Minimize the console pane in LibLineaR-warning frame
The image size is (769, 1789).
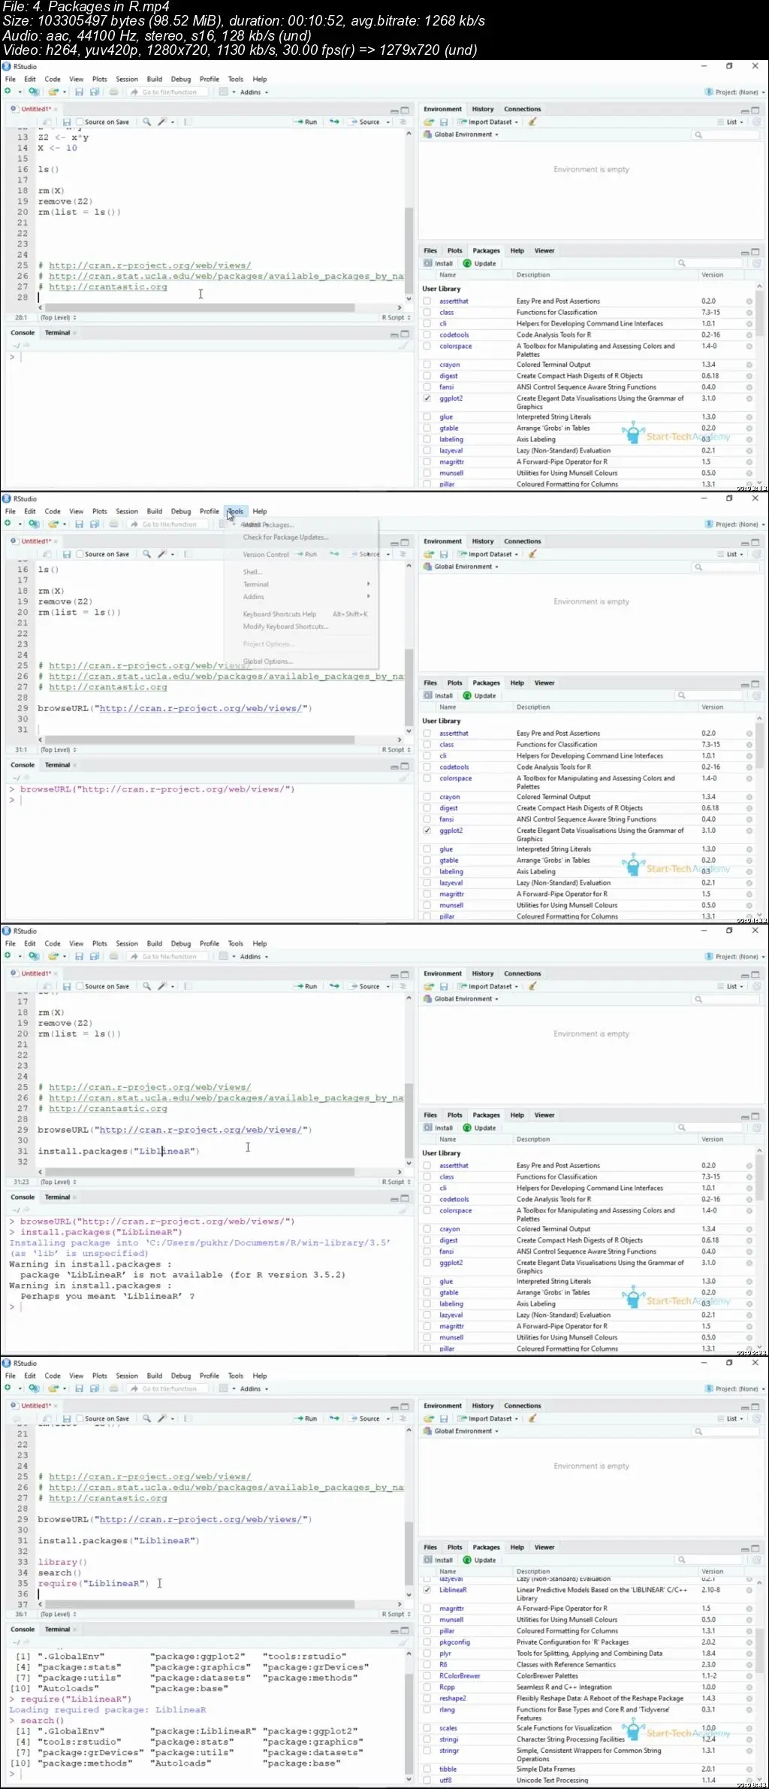[x=394, y=1198]
